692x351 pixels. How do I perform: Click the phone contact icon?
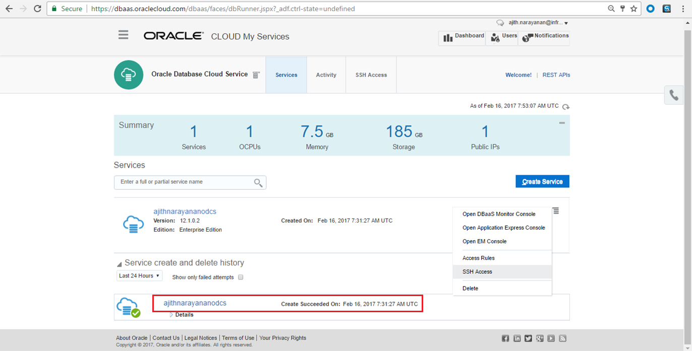pos(674,95)
